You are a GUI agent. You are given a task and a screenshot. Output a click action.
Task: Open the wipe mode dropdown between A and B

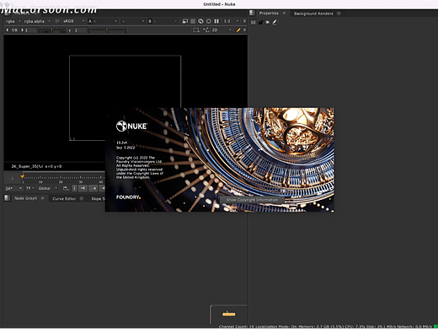(x=133, y=21)
